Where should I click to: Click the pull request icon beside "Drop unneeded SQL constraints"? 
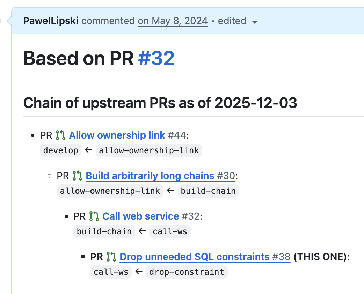tap(110, 257)
